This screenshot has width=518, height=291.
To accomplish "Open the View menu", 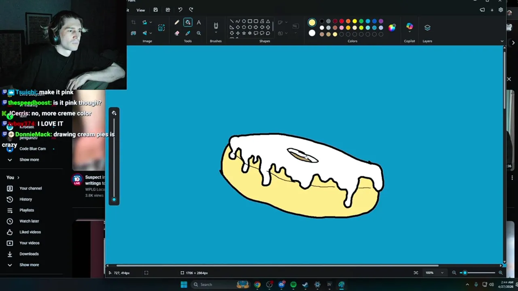I will [x=140, y=10].
